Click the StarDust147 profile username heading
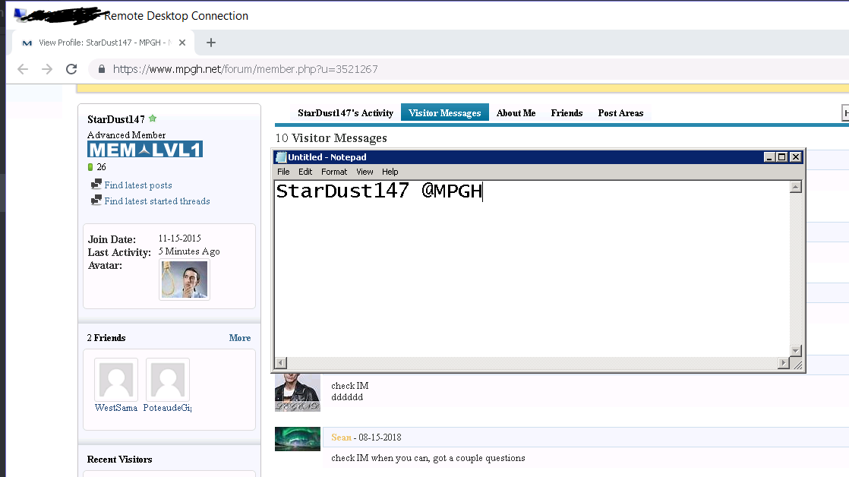The width and height of the screenshot is (849, 477). click(116, 119)
